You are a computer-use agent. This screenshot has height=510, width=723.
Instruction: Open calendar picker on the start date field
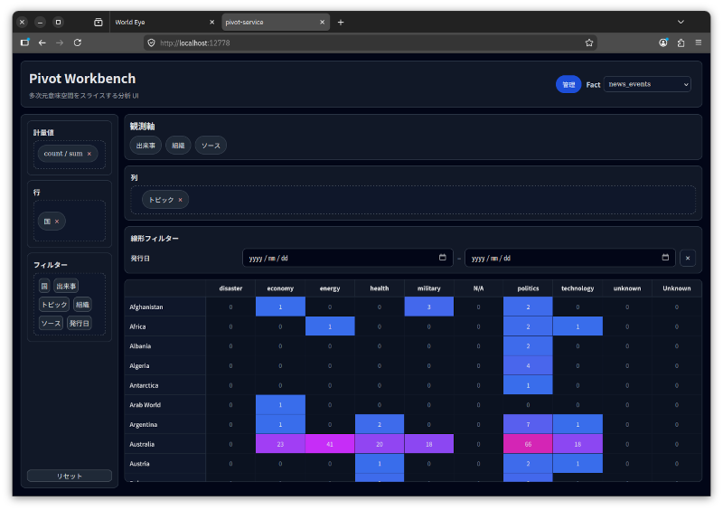pos(442,258)
